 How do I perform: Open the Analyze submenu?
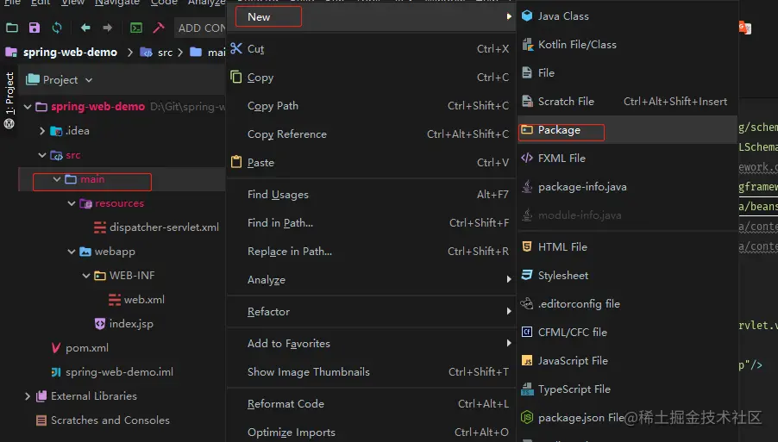[371, 279]
